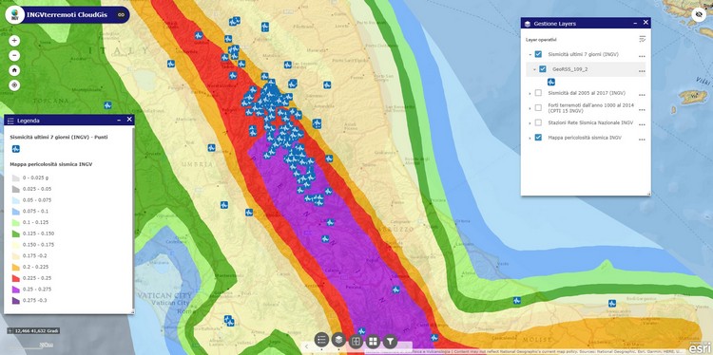Click the GeoRSS earthquake symbol in layer list
The image size is (713, 355).
pos(551,83)
